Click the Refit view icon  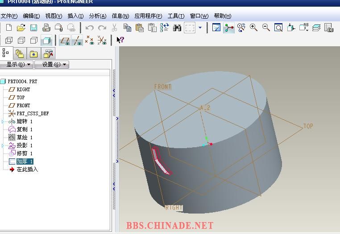278,28
